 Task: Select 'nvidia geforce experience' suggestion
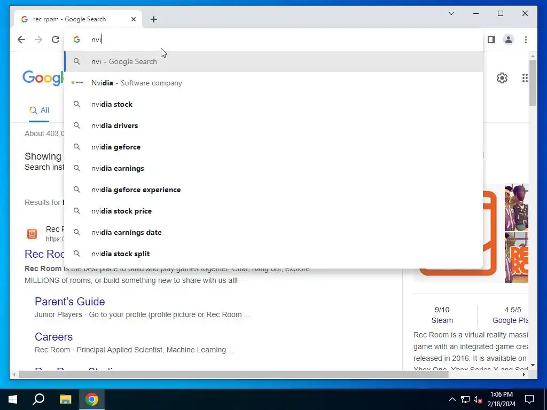pos(274,190)
